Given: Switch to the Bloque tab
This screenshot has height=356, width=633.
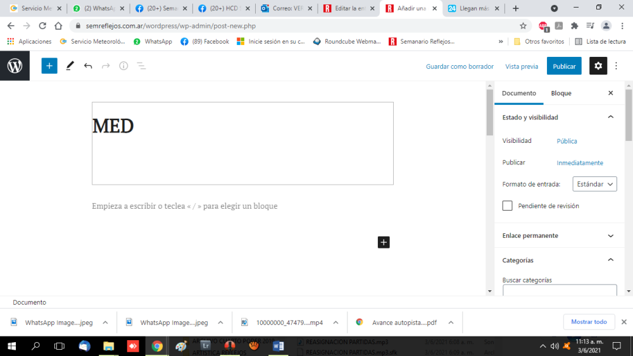Looking at the screenshot, I should pyautogui.click(x=561, y=93).
